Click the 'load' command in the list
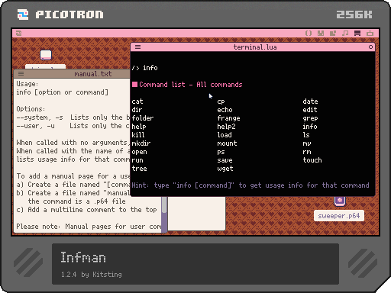 point(225,135)
